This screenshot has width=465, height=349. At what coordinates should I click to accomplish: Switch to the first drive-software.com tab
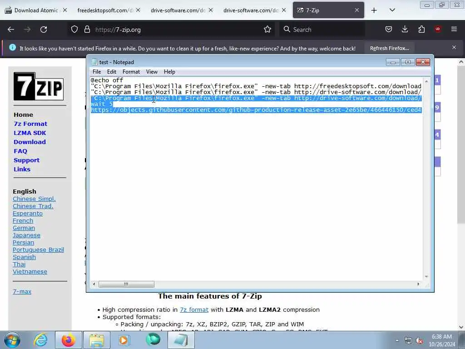pyautogui.click(x=178, y=10)
